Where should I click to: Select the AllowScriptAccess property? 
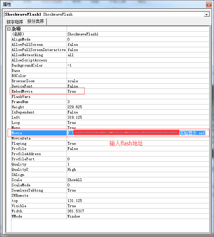click(39, 60)
